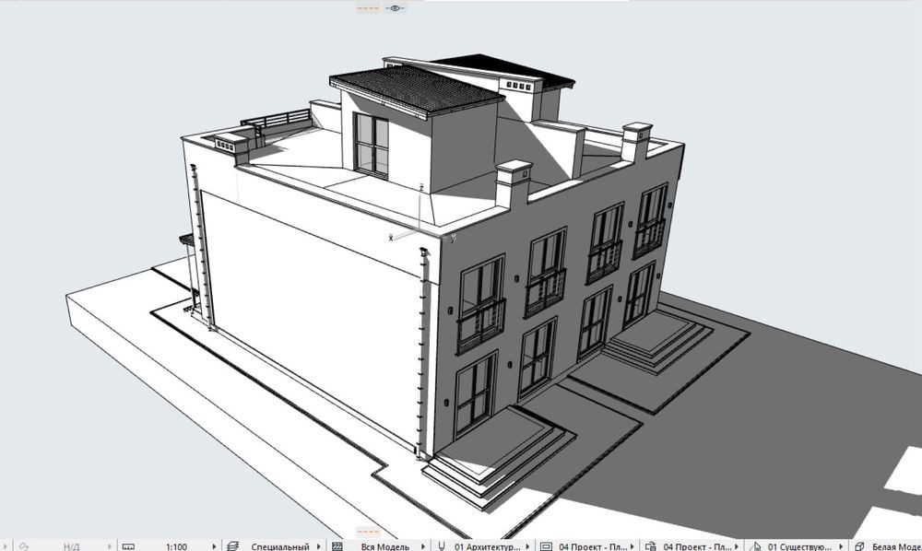This screenshot has width=922, height=551.
Task: Select the rooftop glass door in 3D model
Action: [x=371, y=146]
